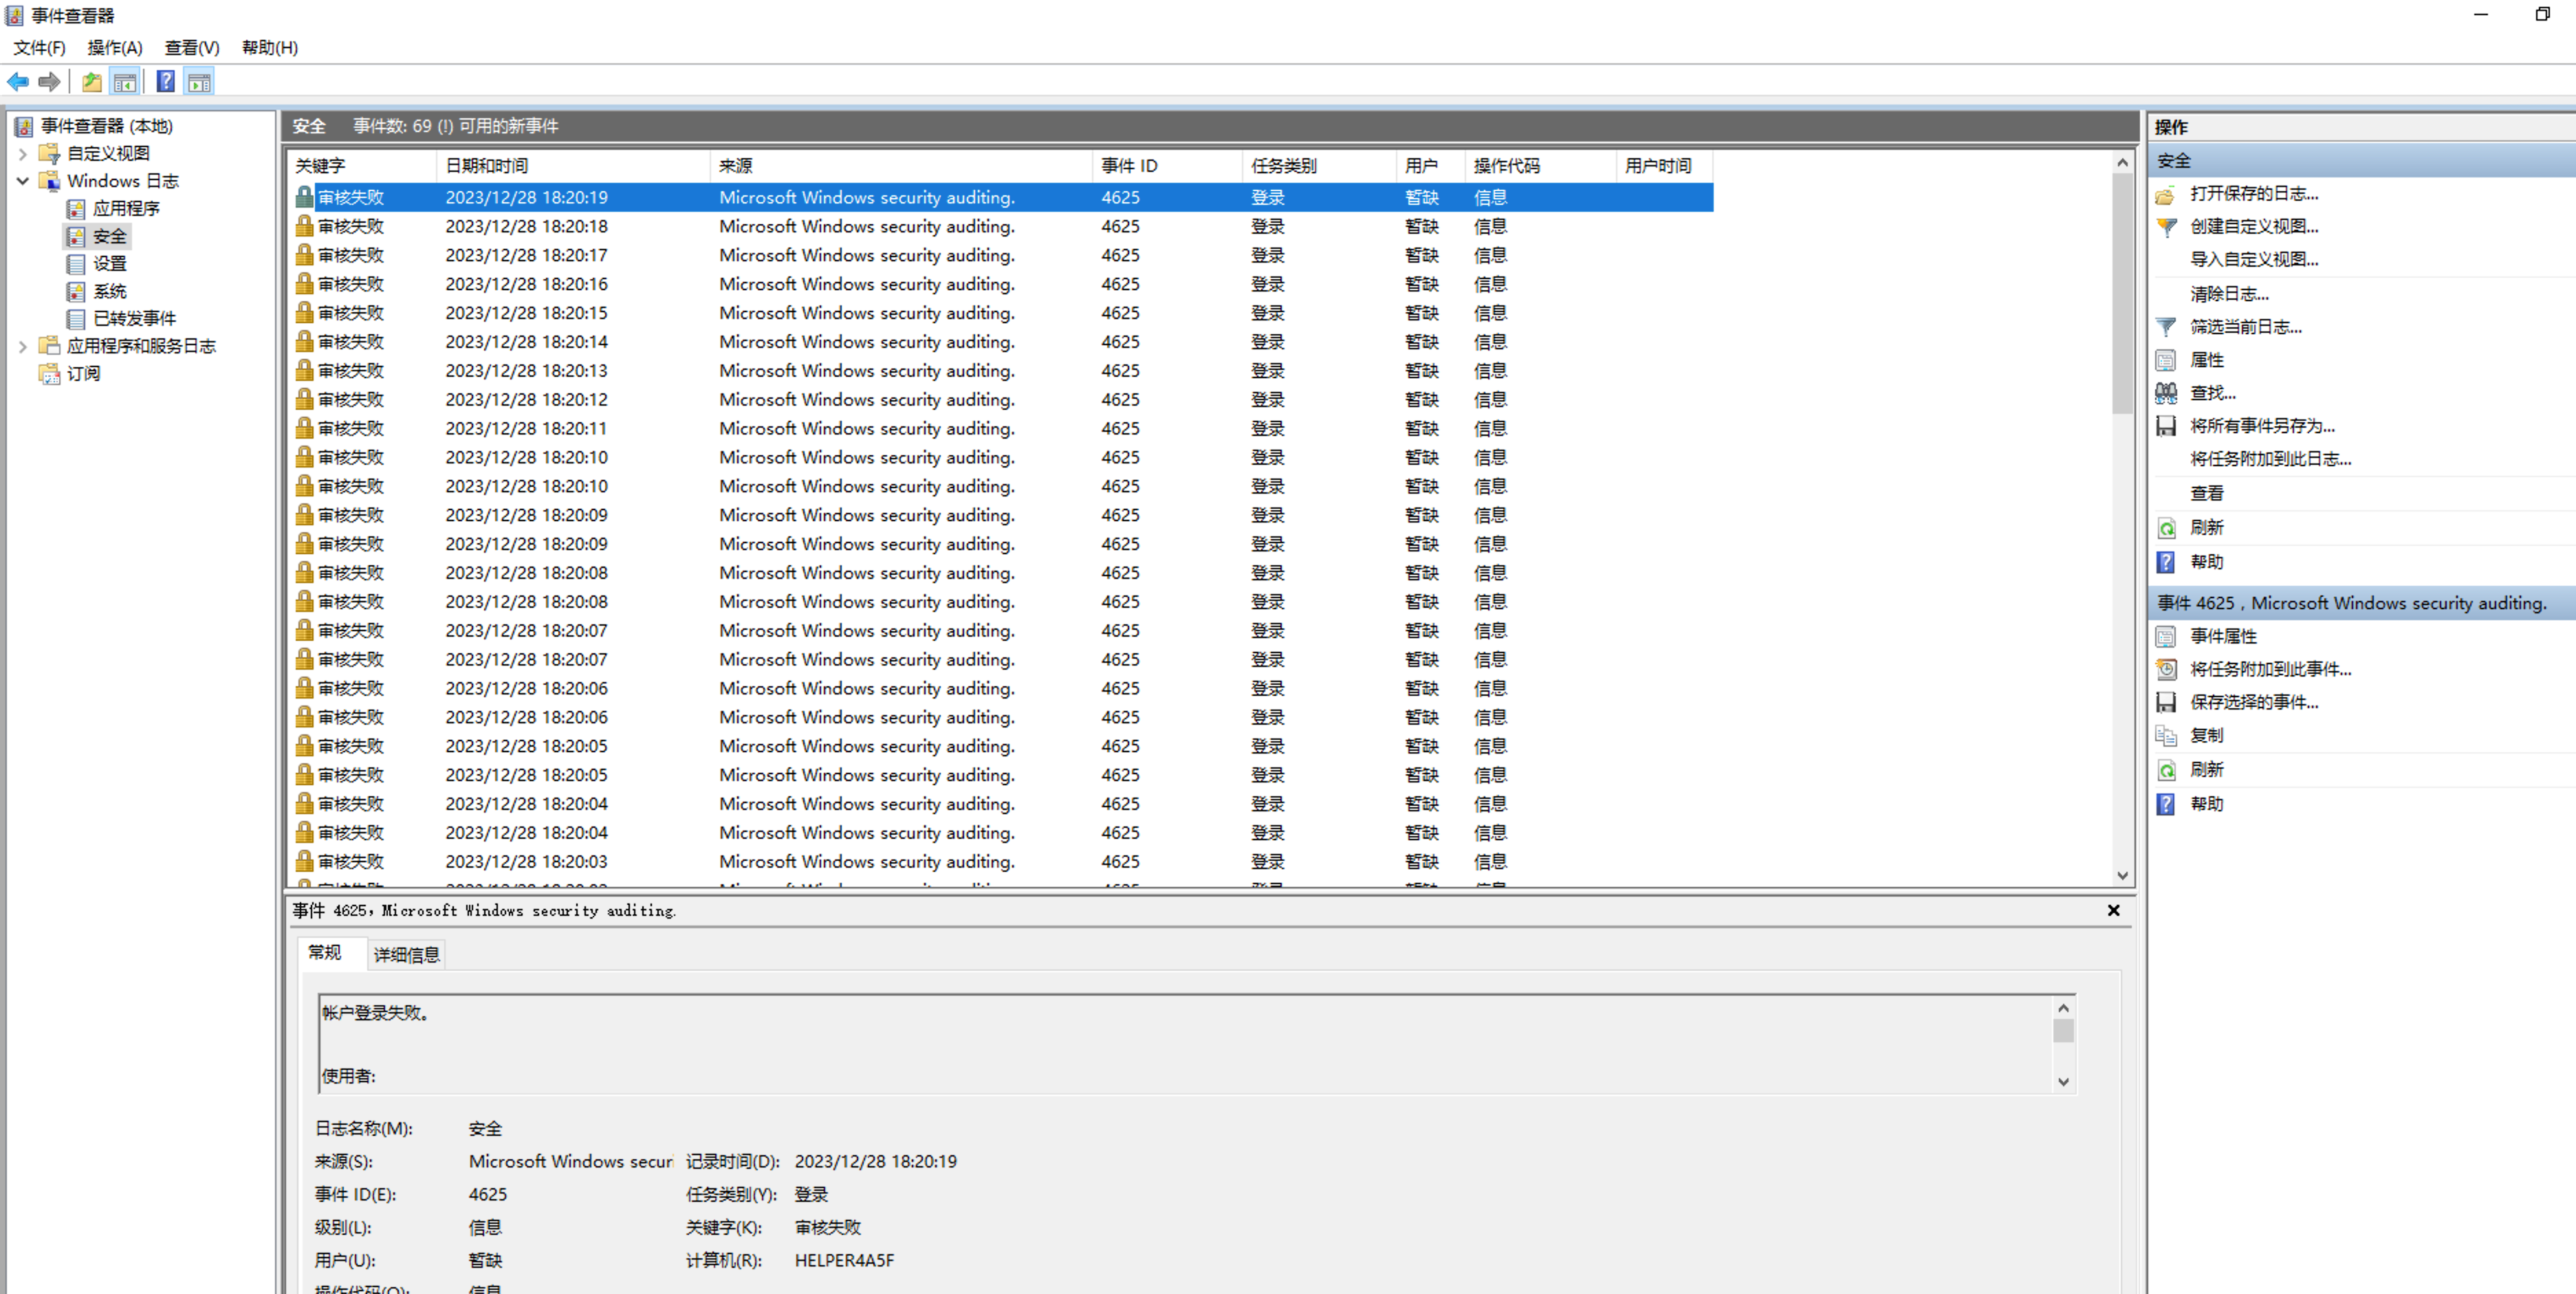The width and height of the screenshot is (2576, 1294).
Task: Click the blue help icon in toolbar
Action: (166, 82)
